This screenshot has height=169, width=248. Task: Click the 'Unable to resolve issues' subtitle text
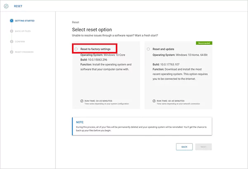pyautogui.click(x=115, y=35)
